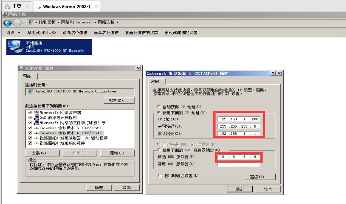Click the TCP/IPv4 protocol item icon
Image resolution: width=346 pixels, height=204 pixels.
click(x=36, y=133)
